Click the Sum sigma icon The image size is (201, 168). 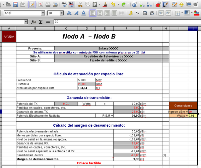coord(41,22)
